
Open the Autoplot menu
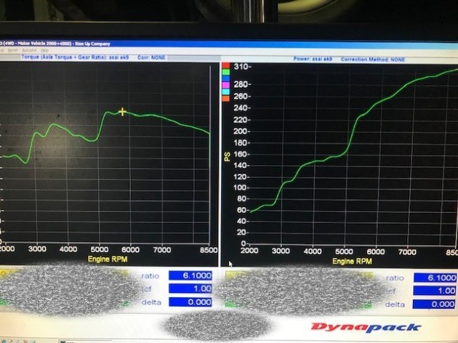(x=29, y=50)
